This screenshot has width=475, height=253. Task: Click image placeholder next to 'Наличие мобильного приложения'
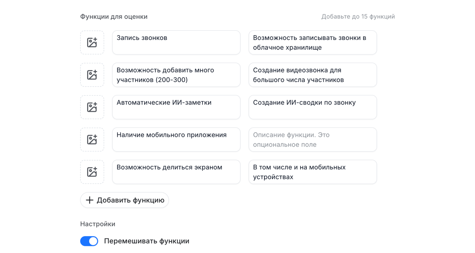pos(92,140)
